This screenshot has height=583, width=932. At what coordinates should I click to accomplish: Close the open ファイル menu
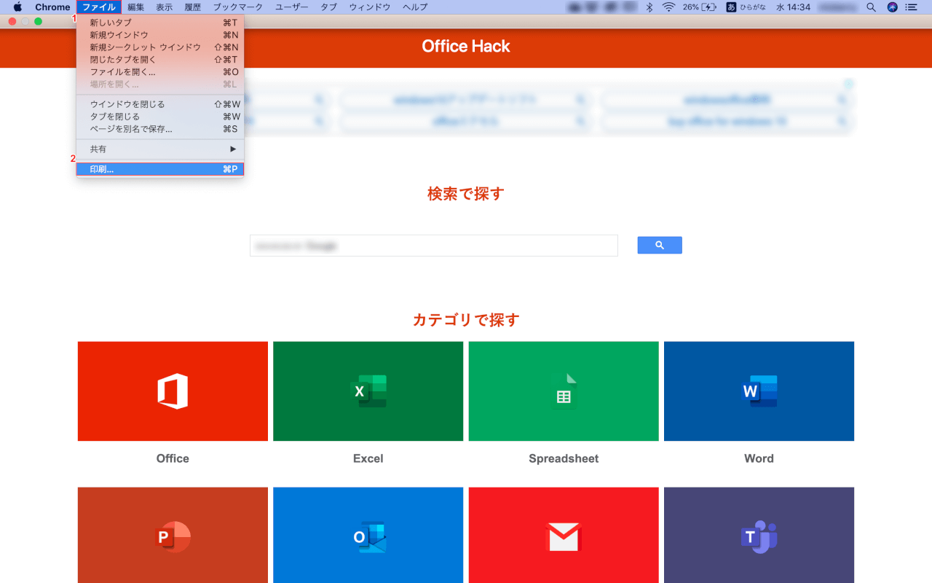pos(98,7)
